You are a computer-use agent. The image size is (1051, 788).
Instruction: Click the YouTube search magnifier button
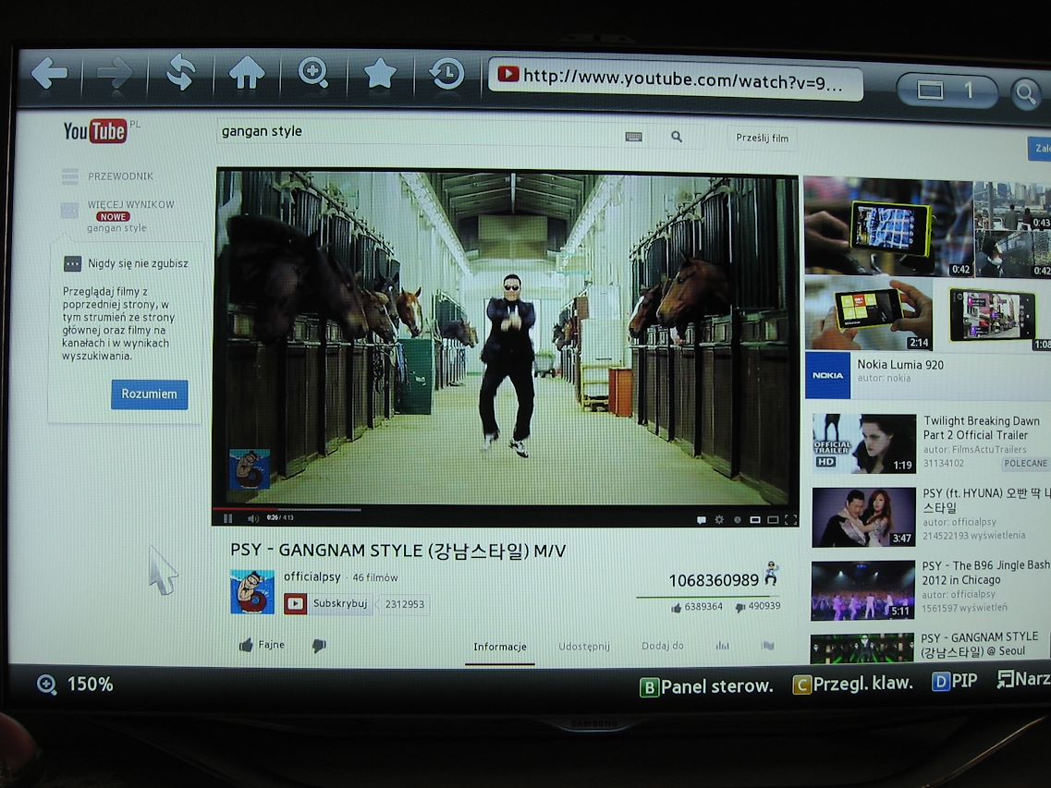(x=677, y=137)
